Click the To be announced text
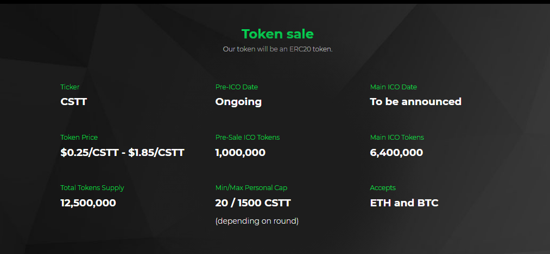 (x=416, y=101)
